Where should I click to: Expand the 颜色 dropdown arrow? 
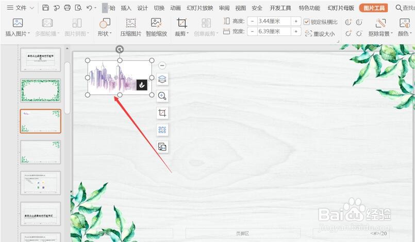(x=410, y=34)
